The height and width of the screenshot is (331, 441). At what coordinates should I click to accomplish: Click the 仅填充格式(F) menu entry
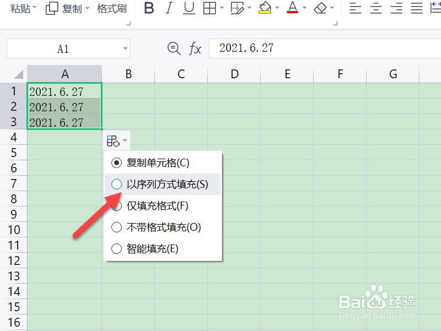tap(163, 205)
